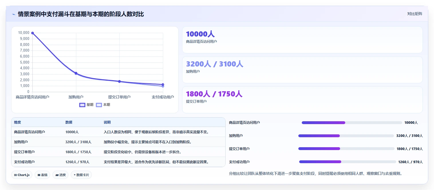Click the 10000人 progress value label
This screenshot has height=190, width=434.
(x=411, y=123)
